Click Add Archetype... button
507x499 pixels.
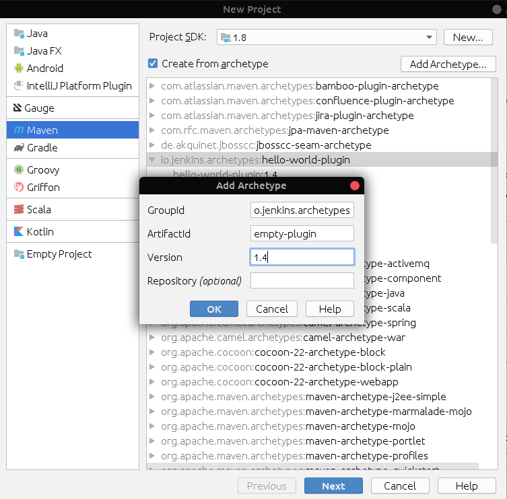click(x=448, y=64)
